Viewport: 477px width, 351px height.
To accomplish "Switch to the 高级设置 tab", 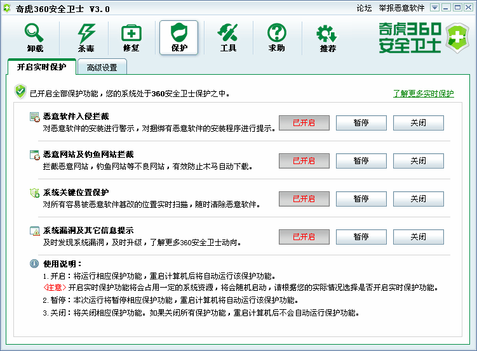I will [x=102, y=67].
